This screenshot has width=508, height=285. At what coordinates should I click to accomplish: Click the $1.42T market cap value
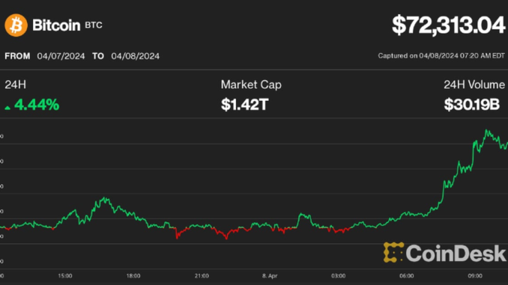(x=244, y=105)
